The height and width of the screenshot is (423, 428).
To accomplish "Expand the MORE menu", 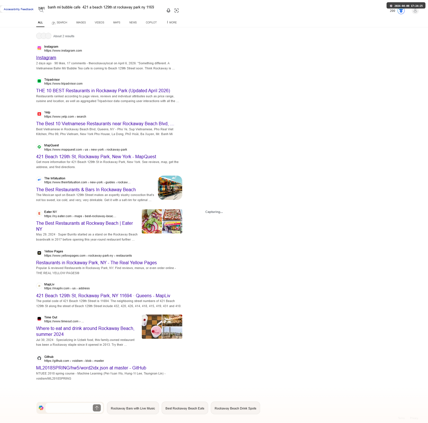I will pos(172,23).
